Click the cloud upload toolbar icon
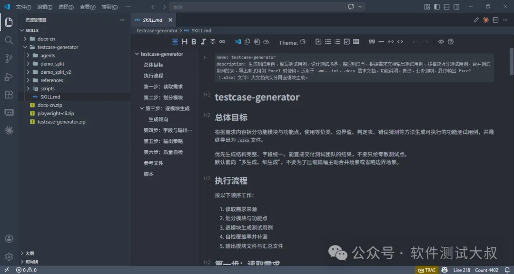 point(266,42)
